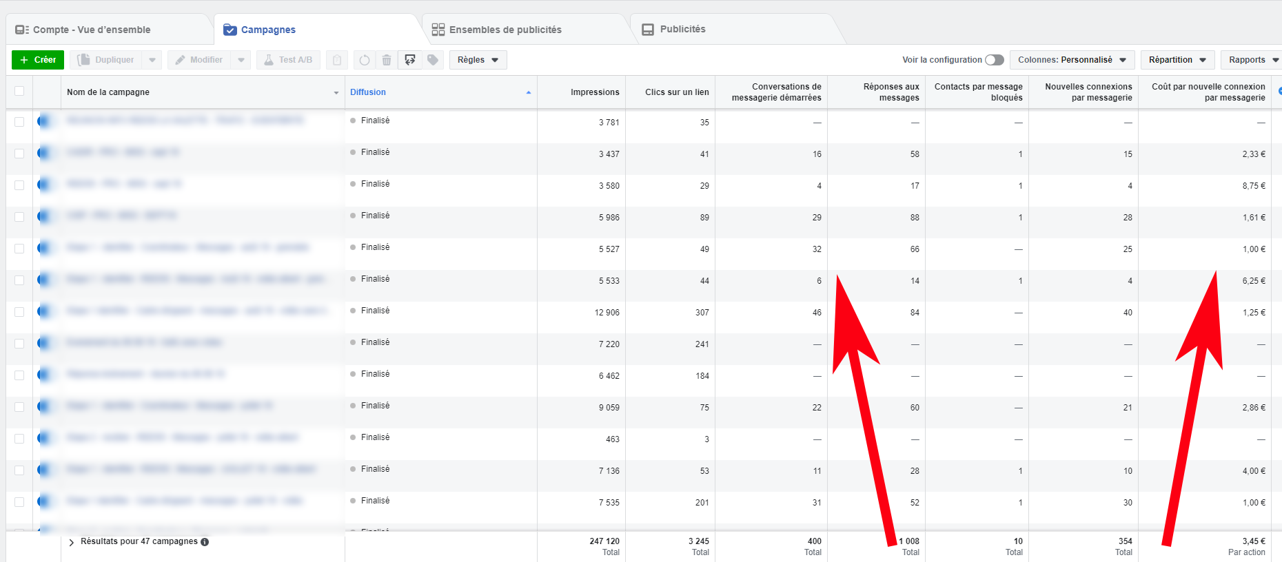Sort by Contacts par message bloqués column
This screenshot has width=1282, height=562.
(979, 92)
